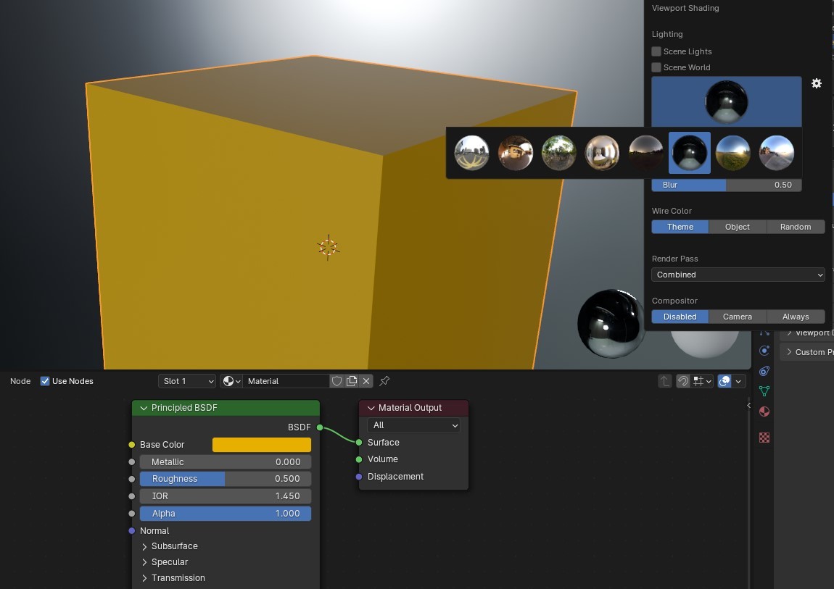
Task: Click the Normal input socket
Action: [x=132, y=530]
